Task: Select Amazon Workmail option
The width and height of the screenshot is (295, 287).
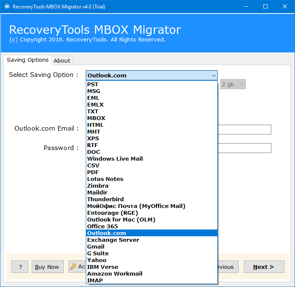Action: tap(152, 273)
